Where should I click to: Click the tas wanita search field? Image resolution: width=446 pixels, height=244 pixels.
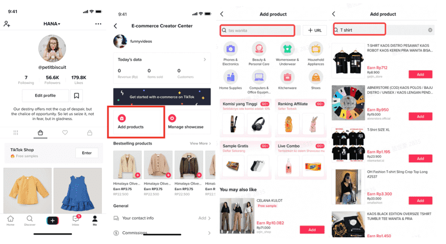(x=257, y=31)
